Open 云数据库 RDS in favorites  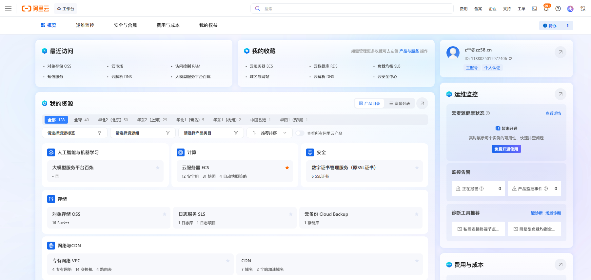coord(325,66)
